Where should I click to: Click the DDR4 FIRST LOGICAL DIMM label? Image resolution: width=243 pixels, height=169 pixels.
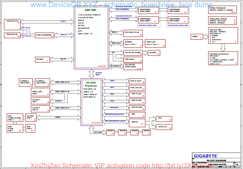click(x=147, y=25)
